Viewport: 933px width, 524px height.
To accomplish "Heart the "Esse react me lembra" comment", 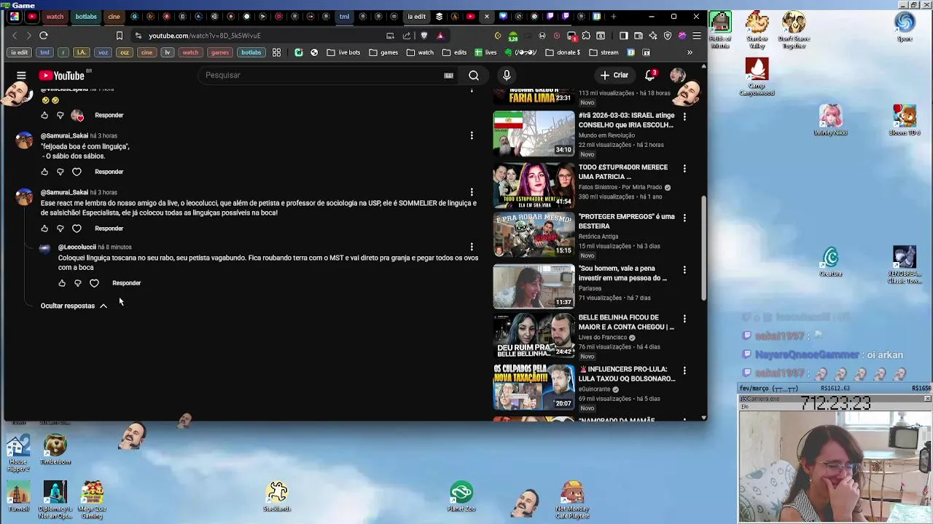I will coord(77,229).
